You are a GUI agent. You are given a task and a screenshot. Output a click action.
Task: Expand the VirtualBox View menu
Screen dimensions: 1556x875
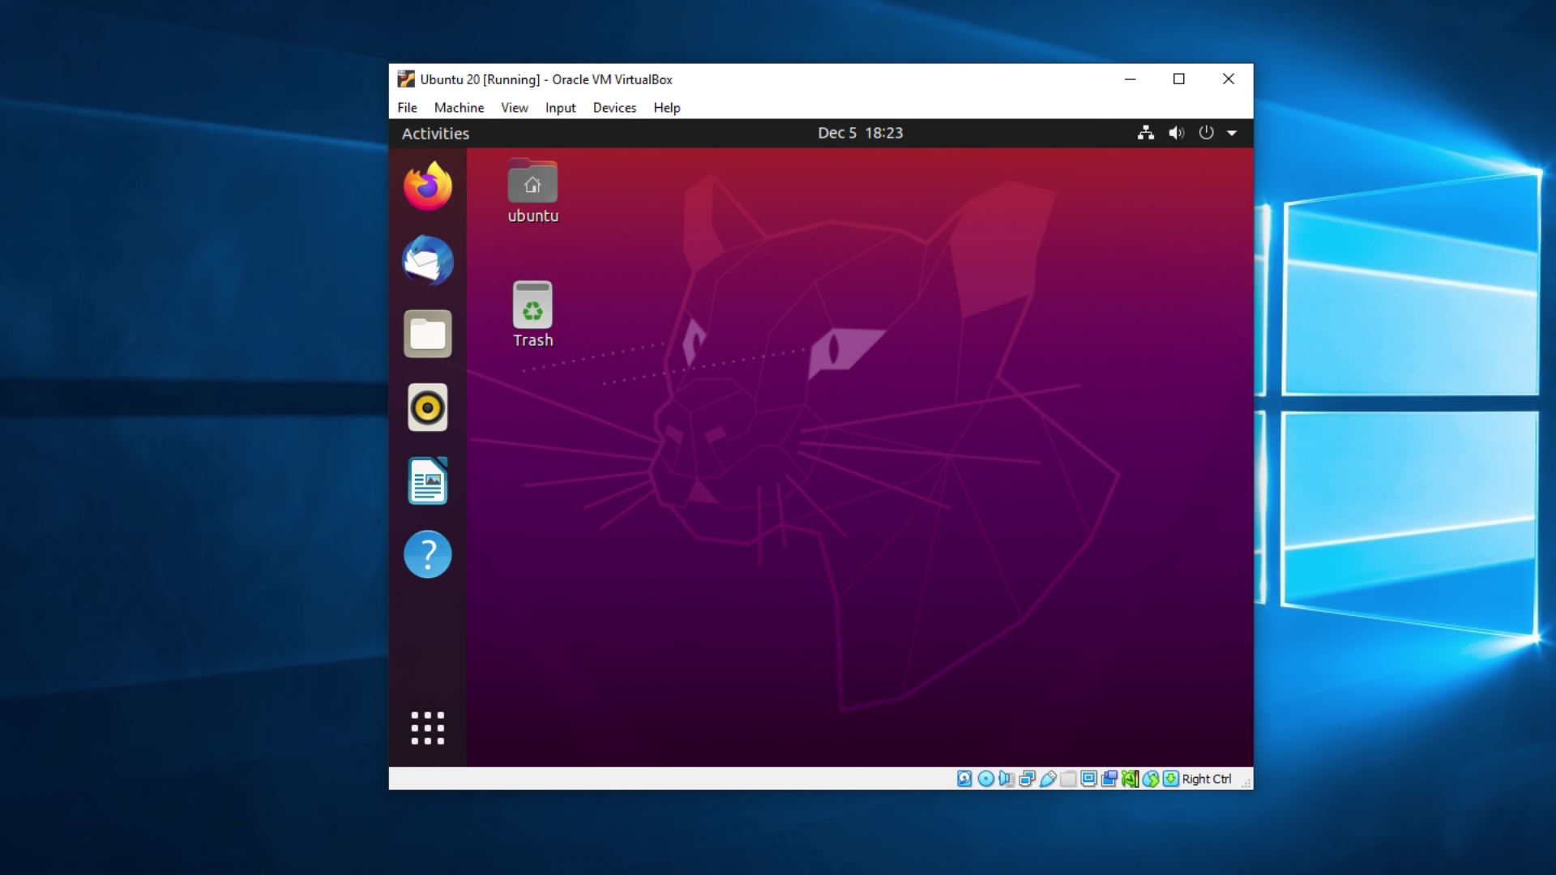click(514, 107)
